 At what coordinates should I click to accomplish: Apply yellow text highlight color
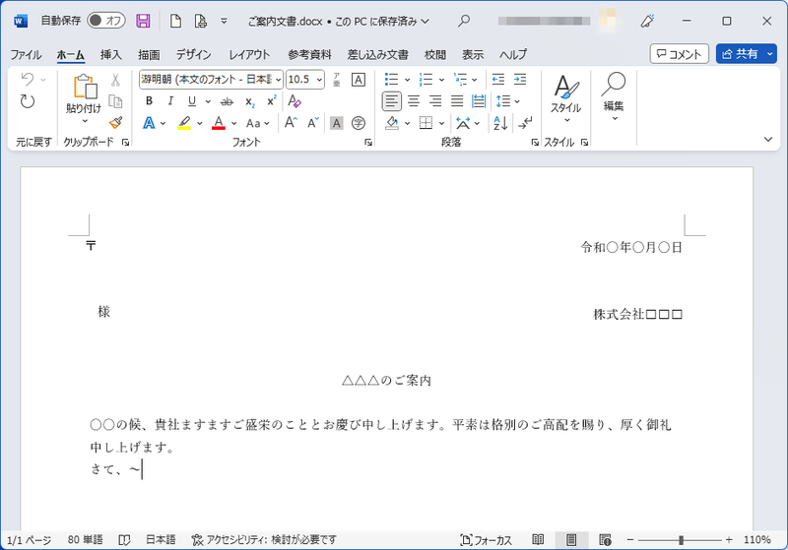coord(184,123)
